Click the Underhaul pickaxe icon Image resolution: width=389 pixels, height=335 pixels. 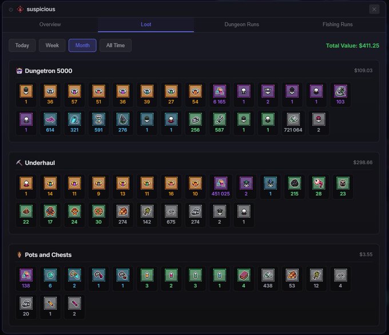(x=19, y=163)
